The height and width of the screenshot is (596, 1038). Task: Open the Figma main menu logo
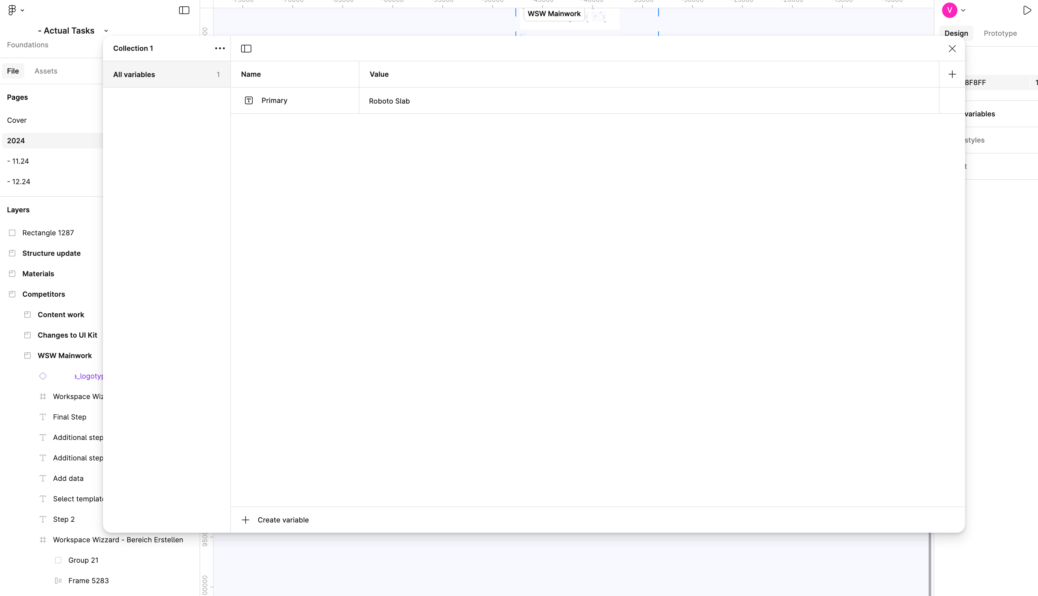coord(12,10)
